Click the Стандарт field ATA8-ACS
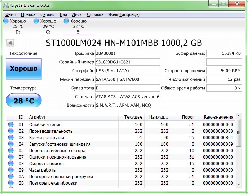Viewport: 248px width, 194px height. coord(169,97)
